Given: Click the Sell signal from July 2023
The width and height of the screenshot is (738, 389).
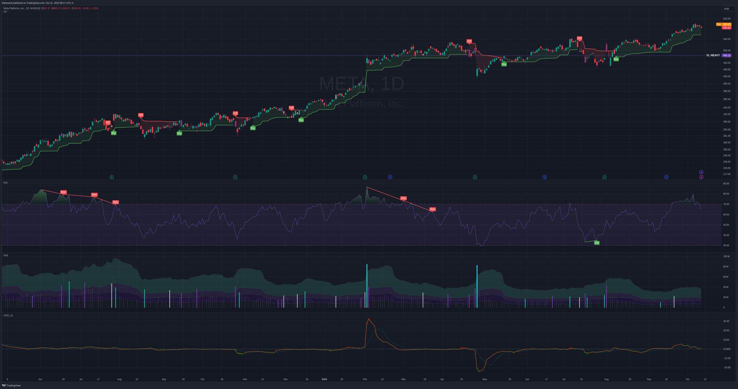Looking at the screenshot, I should pyautogui.click(x=108, y=122).
